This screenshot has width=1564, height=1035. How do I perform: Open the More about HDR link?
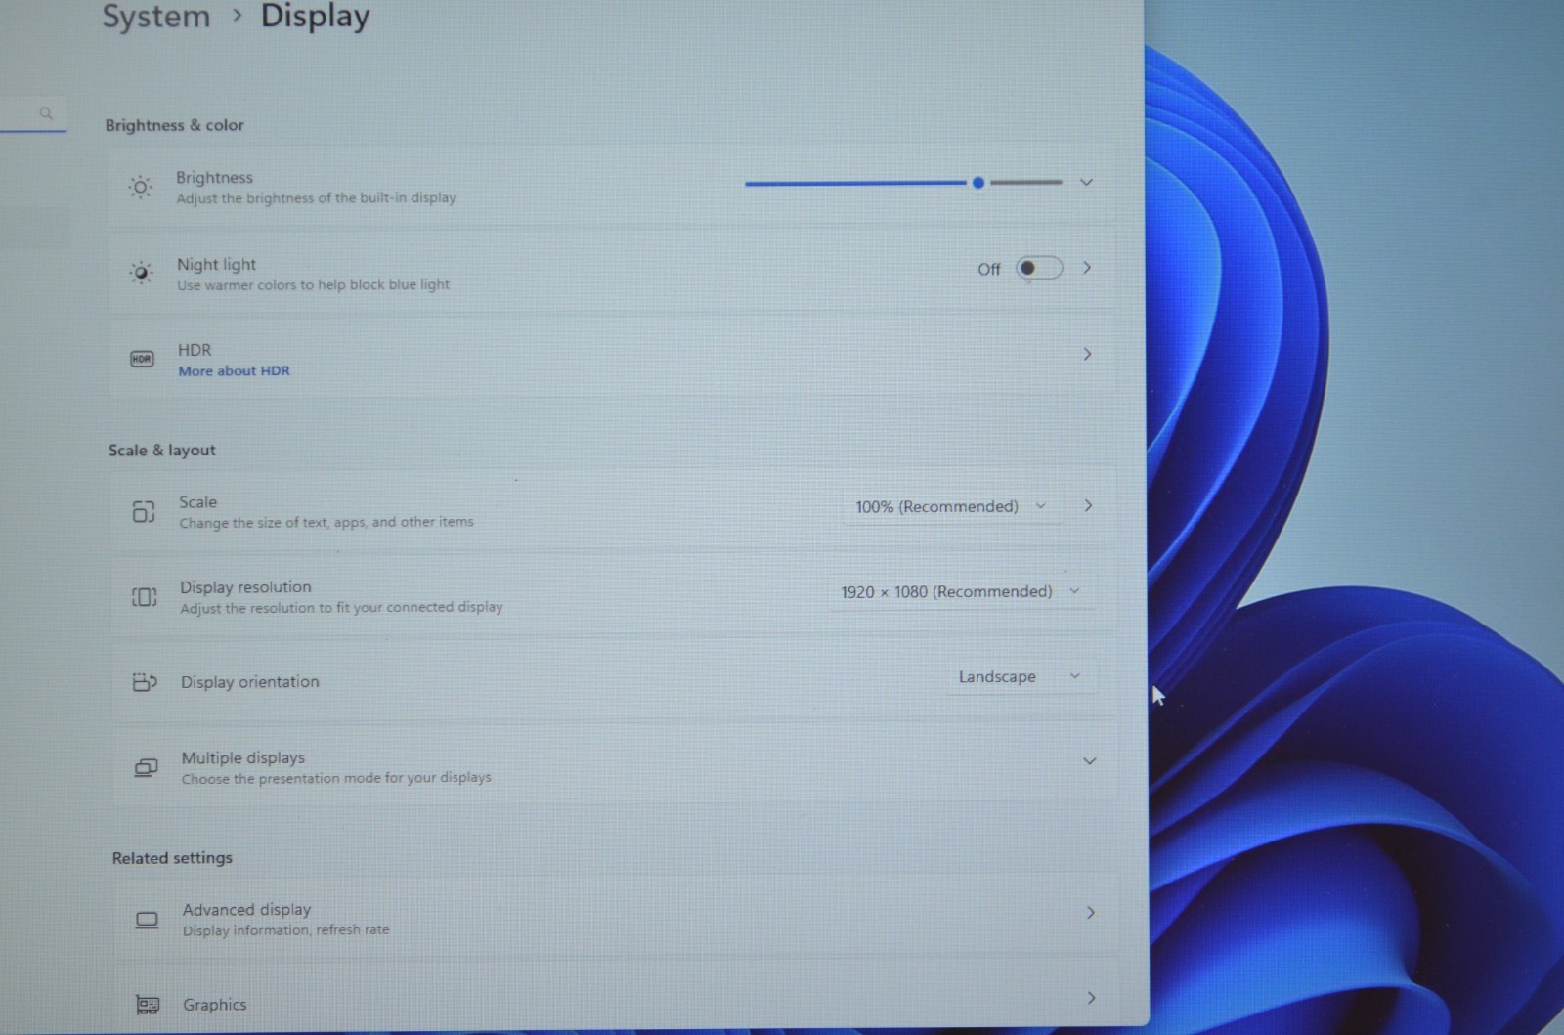(x=234, y=370)
